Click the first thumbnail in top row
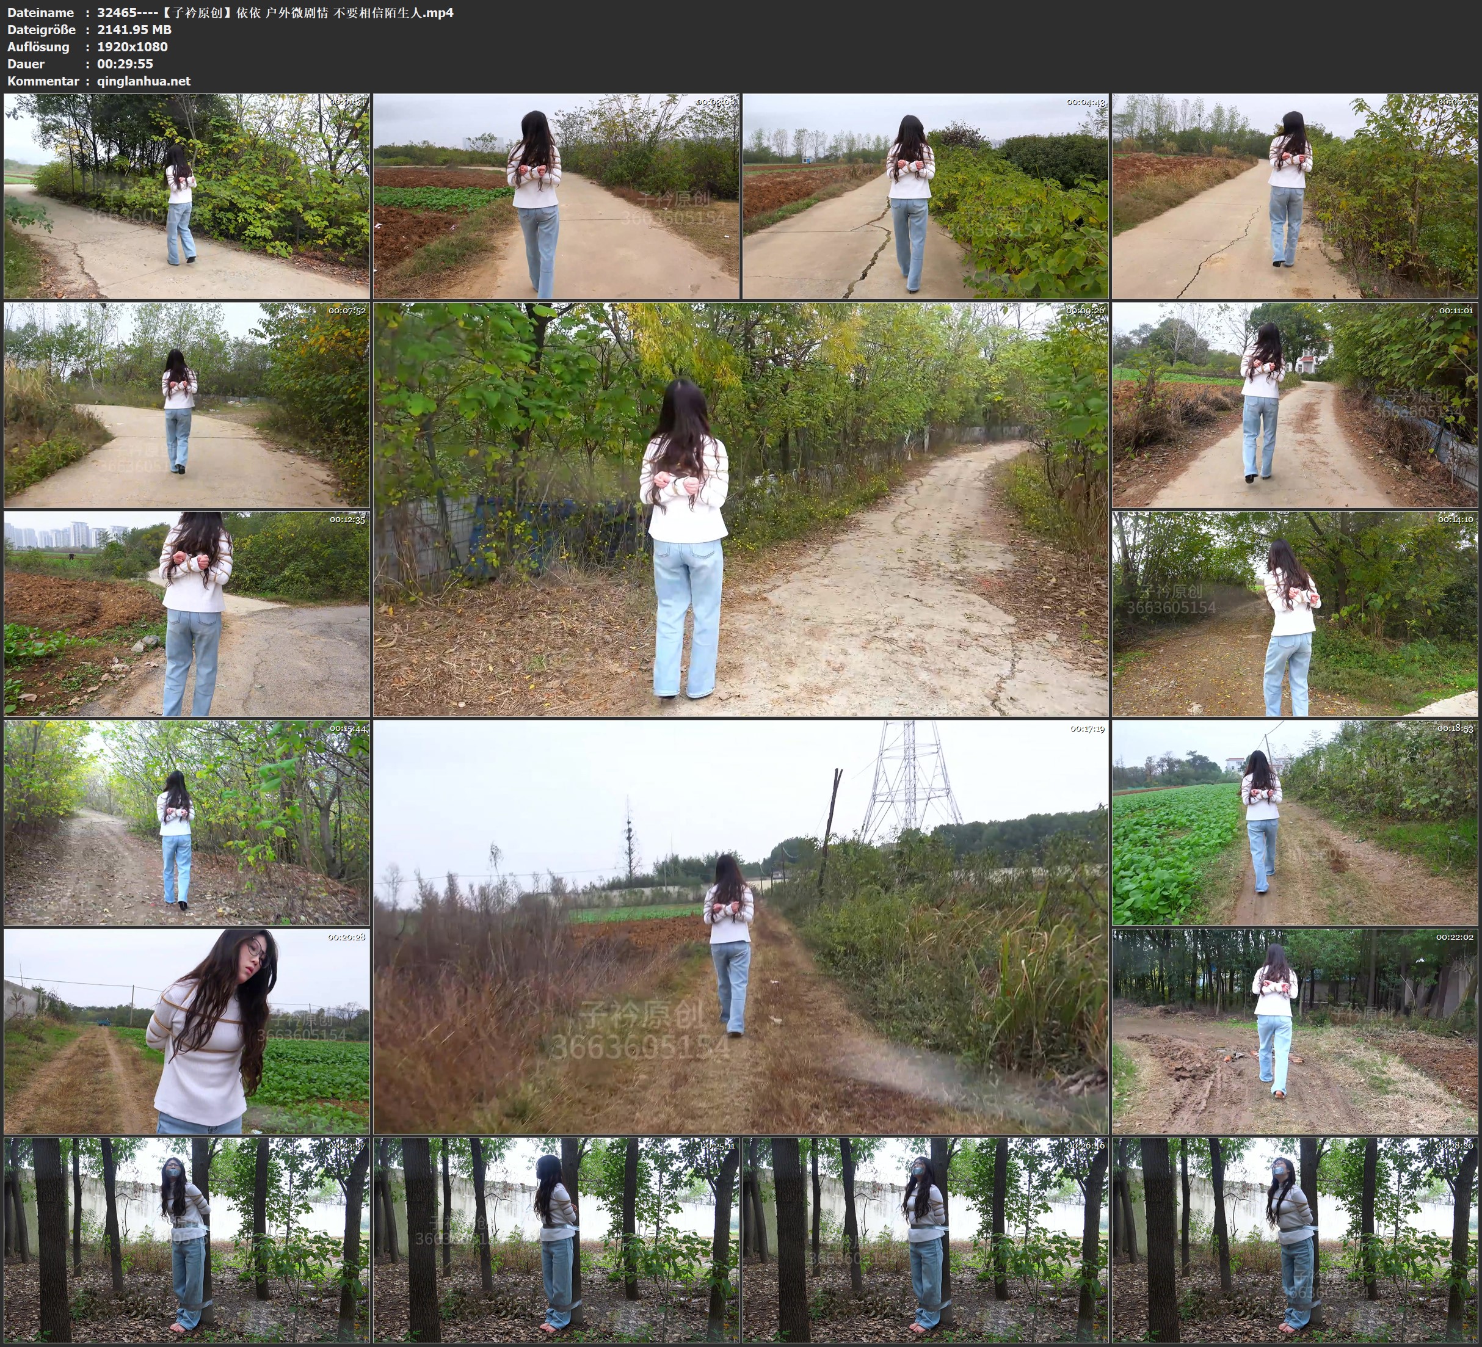This screenshot has height=1347, width=1482. tap(187, 197)
